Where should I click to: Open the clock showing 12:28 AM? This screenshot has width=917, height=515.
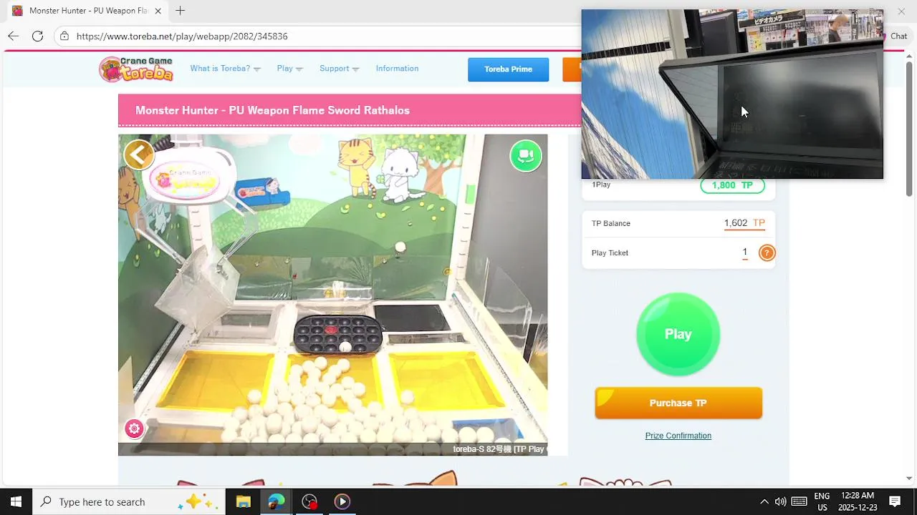(x=858, y=501)
